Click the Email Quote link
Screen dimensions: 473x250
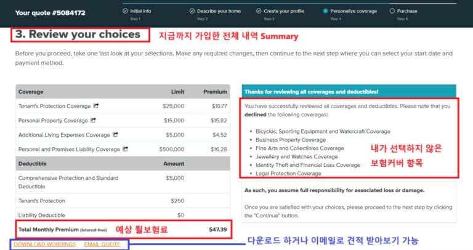(x=102, y=244)
